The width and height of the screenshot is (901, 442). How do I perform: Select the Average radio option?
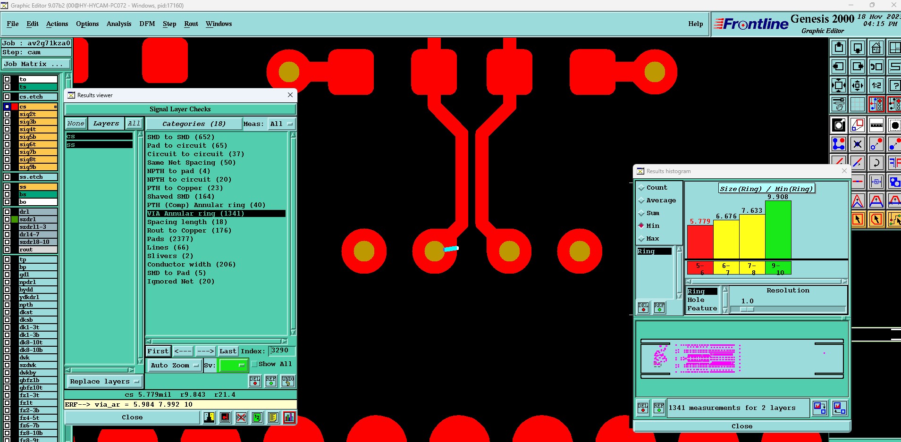coord(641,200)
